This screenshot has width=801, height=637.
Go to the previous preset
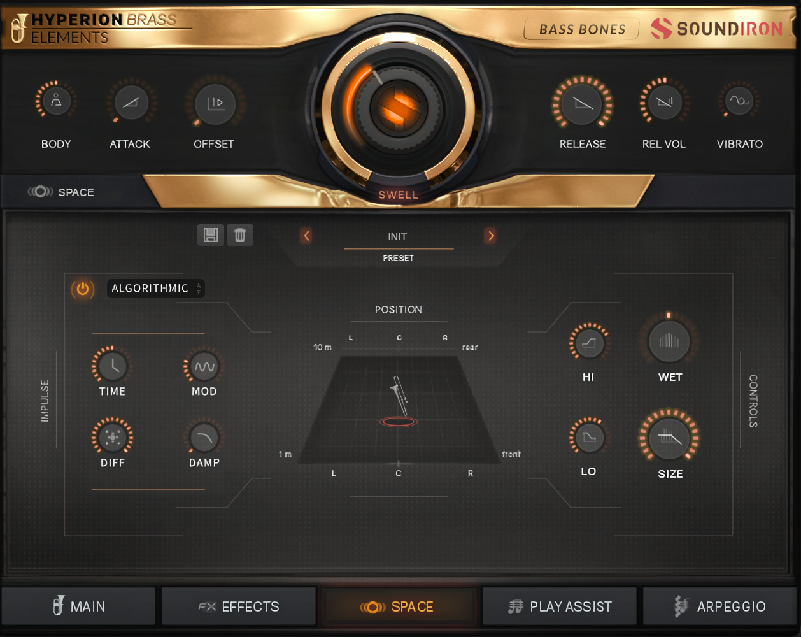[306, 236]
